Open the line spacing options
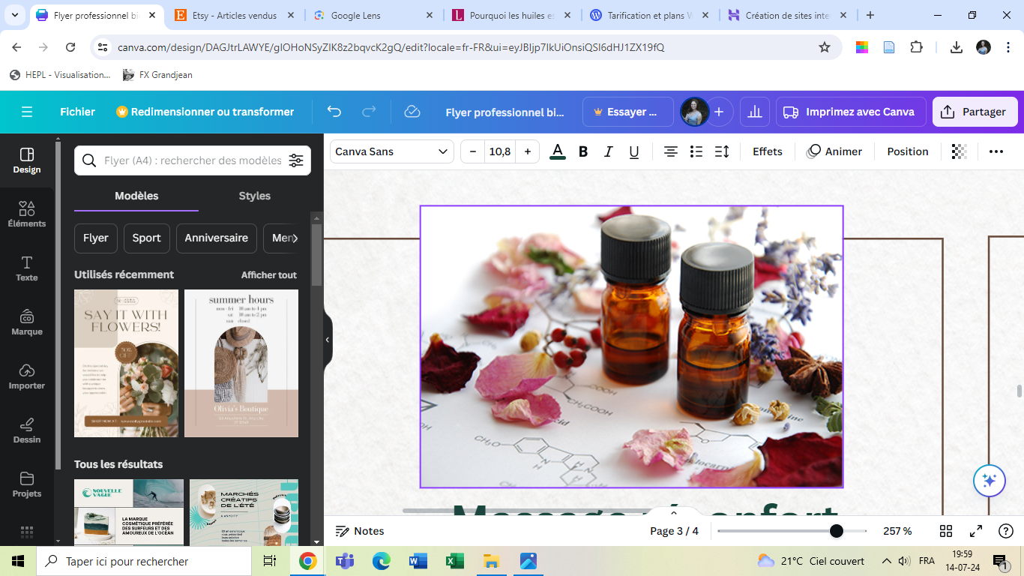1024x576 pixels. pos(722,151)
